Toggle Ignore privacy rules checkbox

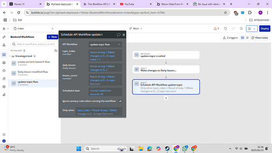(120, 101)
